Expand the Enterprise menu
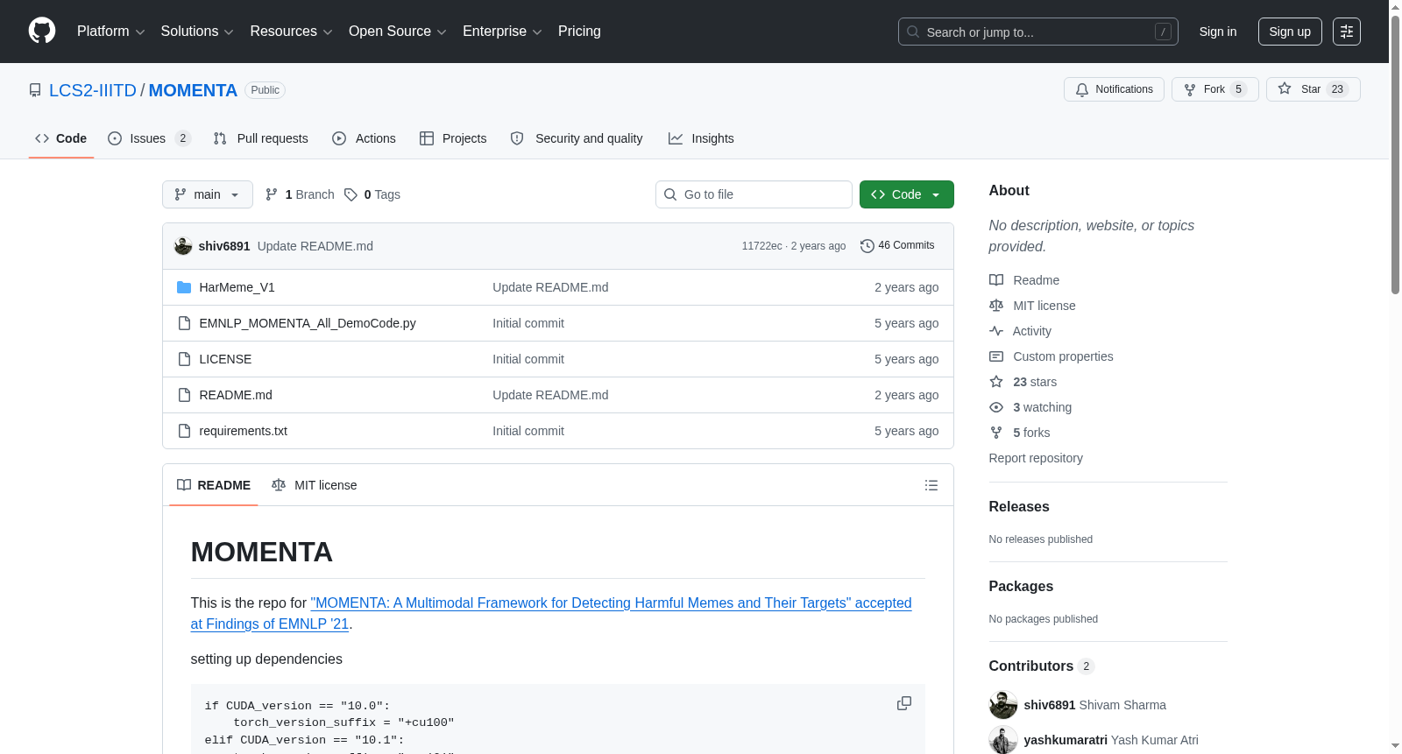Screen dimensions: 1402x754 (x=502, y=32)
